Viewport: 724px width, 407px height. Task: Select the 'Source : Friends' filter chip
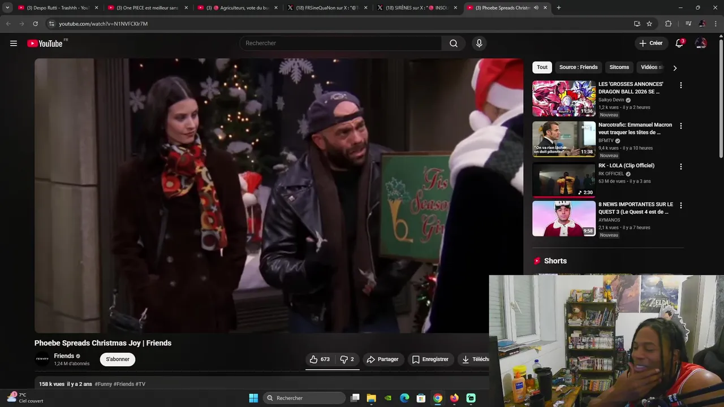coord(578,67)
